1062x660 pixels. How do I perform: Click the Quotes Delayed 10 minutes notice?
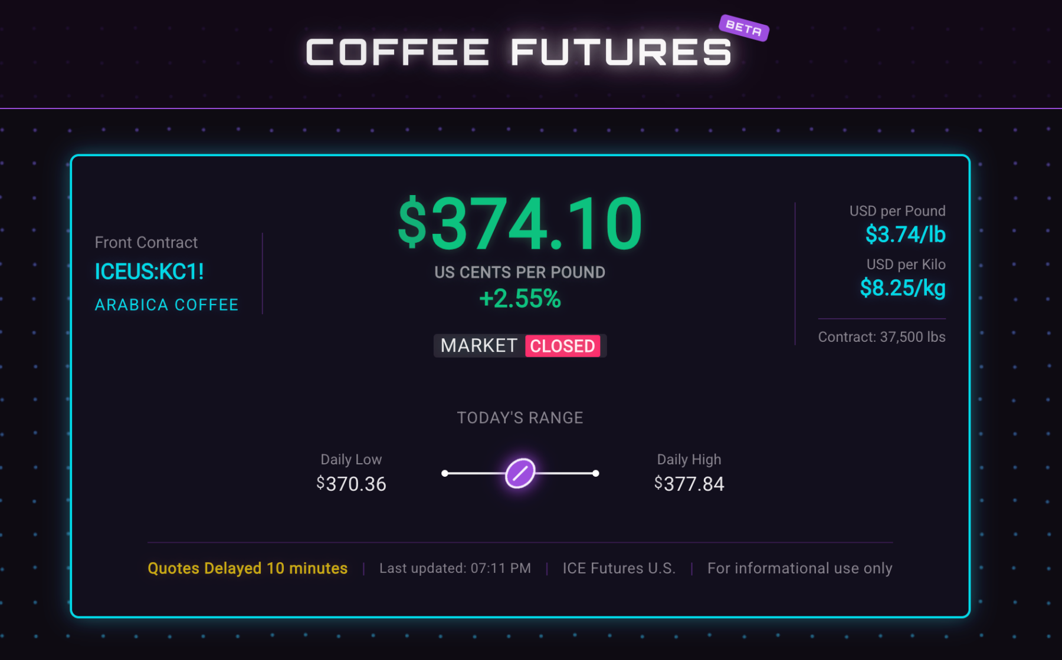pyautogui.click(x=248, y=568)
